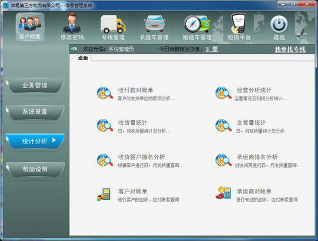Open 发货量统计 title text
This screenshot has height=241, width=318.
click(251, 123)
